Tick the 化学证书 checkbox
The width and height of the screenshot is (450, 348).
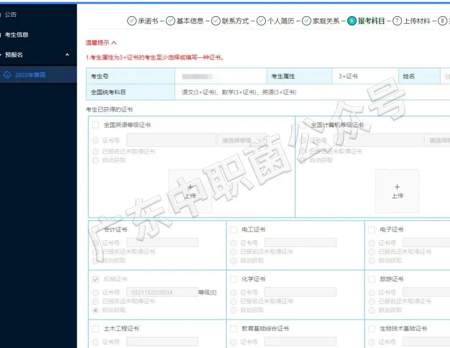234,279
